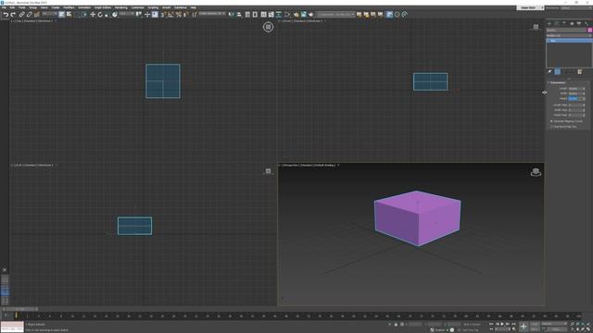The height and width of the screenshot is (333, 593).
Task: Click the Align tool icon
Action: point(239,15)
